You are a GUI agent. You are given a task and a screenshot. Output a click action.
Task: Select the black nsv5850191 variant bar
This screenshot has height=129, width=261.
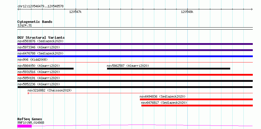[135, 81]
